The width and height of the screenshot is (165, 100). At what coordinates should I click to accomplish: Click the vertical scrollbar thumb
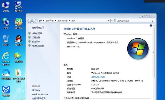(x=154, y=52)
